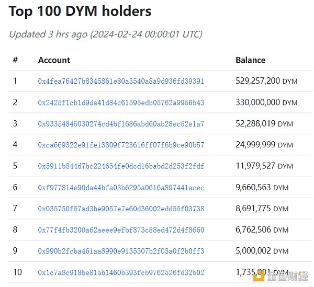Open account link starting with 0x2425f1cb1d
Image resolution: width=314 pixels, height=287 pixels.
coord(121,102)
